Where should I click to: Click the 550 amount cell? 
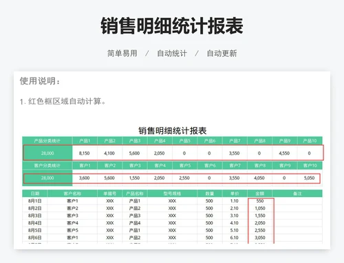pos(260,201)
